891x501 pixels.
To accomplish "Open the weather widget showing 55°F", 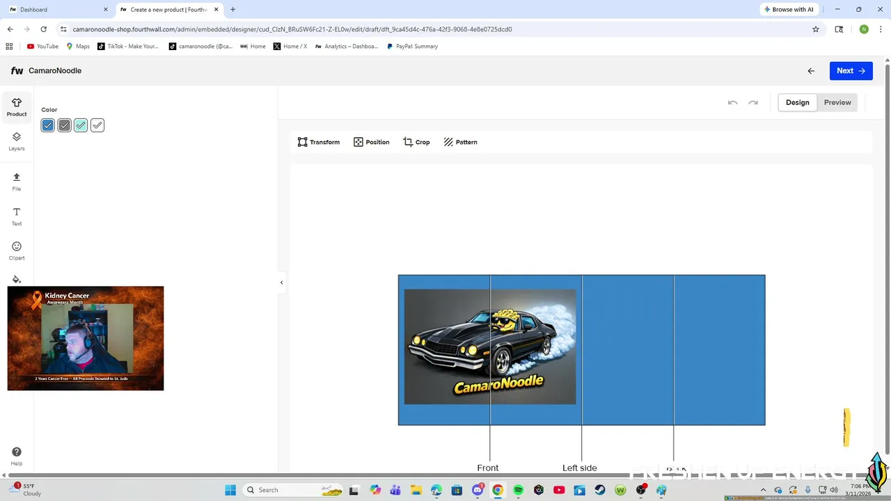I will pos(26,490).
